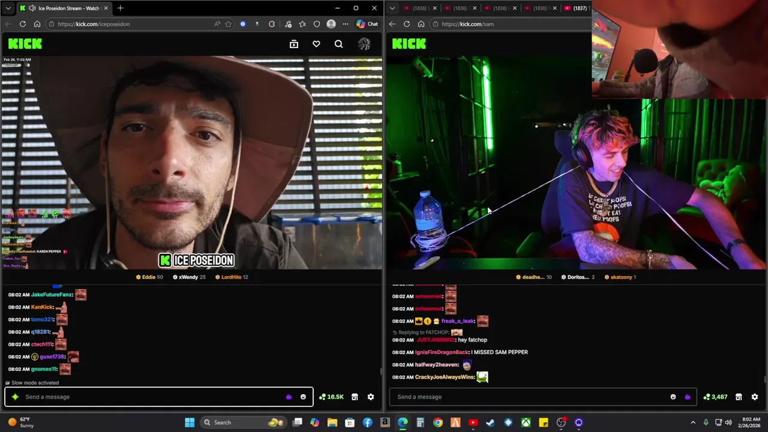Click top gifter Eddie 50

point(149,277)
